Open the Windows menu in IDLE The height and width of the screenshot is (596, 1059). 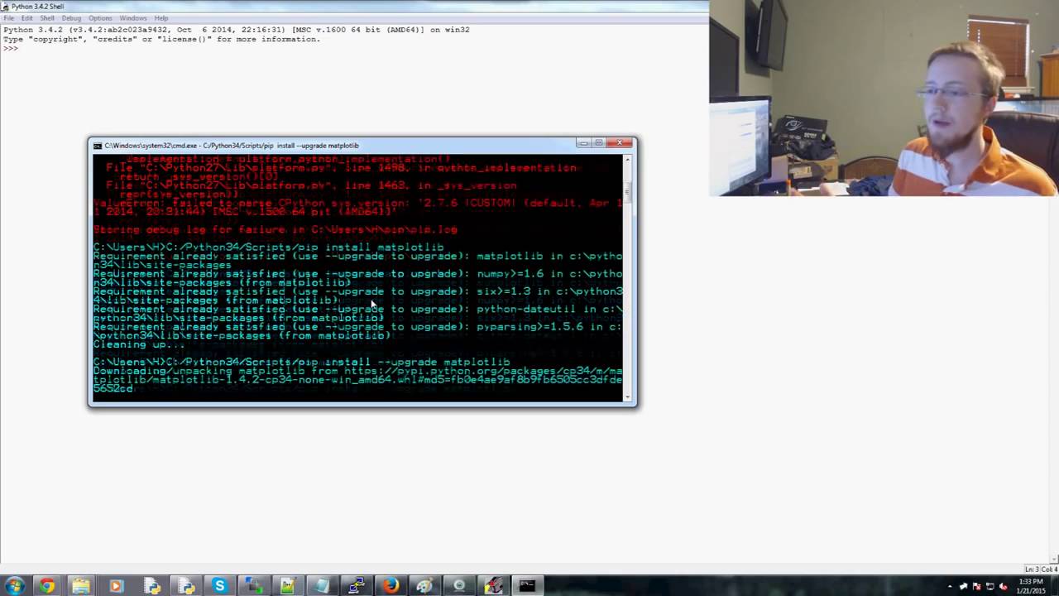[x=132, y=18]
